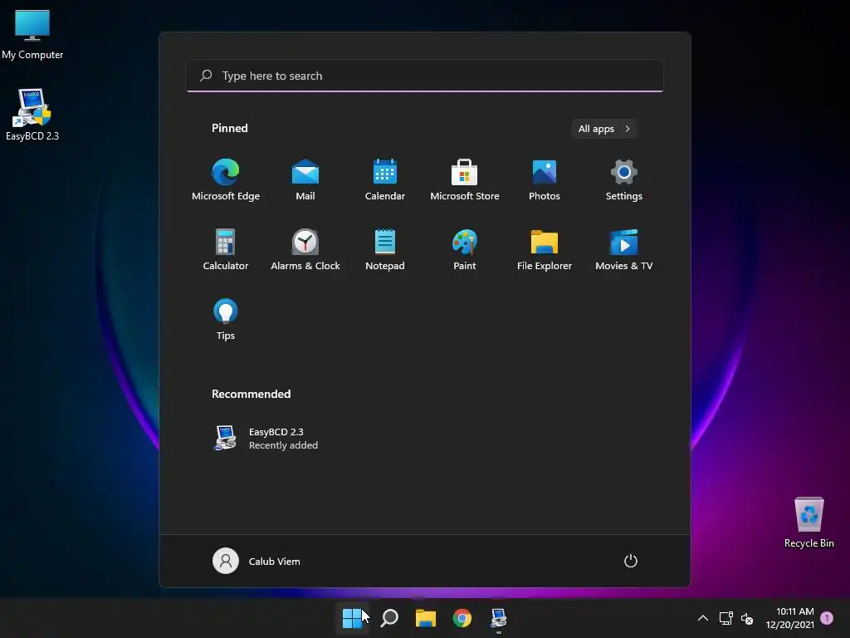Screen dimensions: 850x638
Task: Switch to EasyBCD on the taskbar
Action: click(498, 618)
